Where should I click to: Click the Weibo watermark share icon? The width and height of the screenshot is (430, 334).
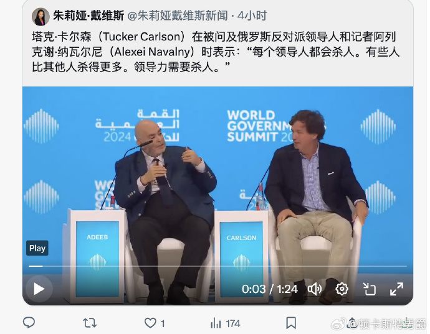point(352,324)
